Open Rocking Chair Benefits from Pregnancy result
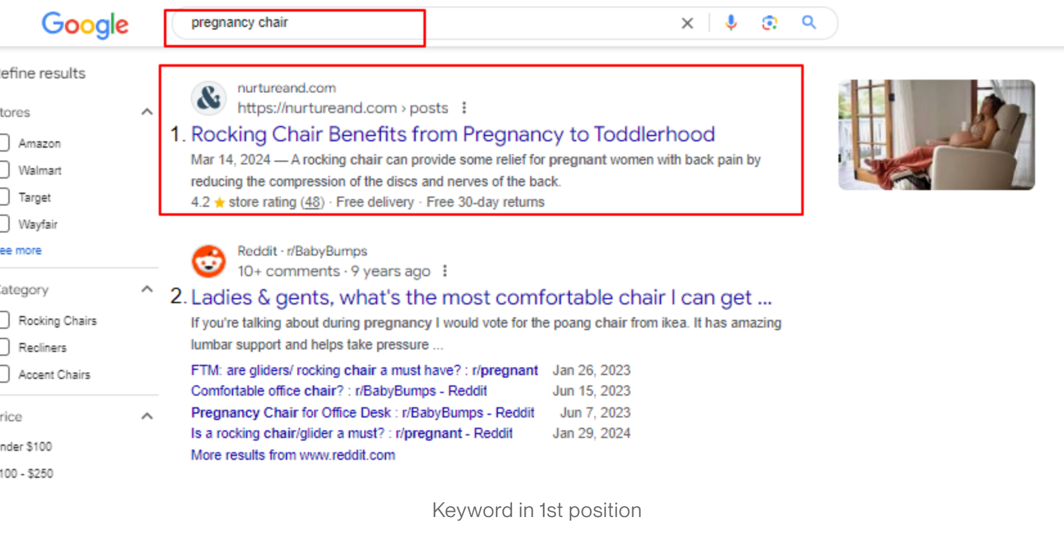 (x=453, y=134)
